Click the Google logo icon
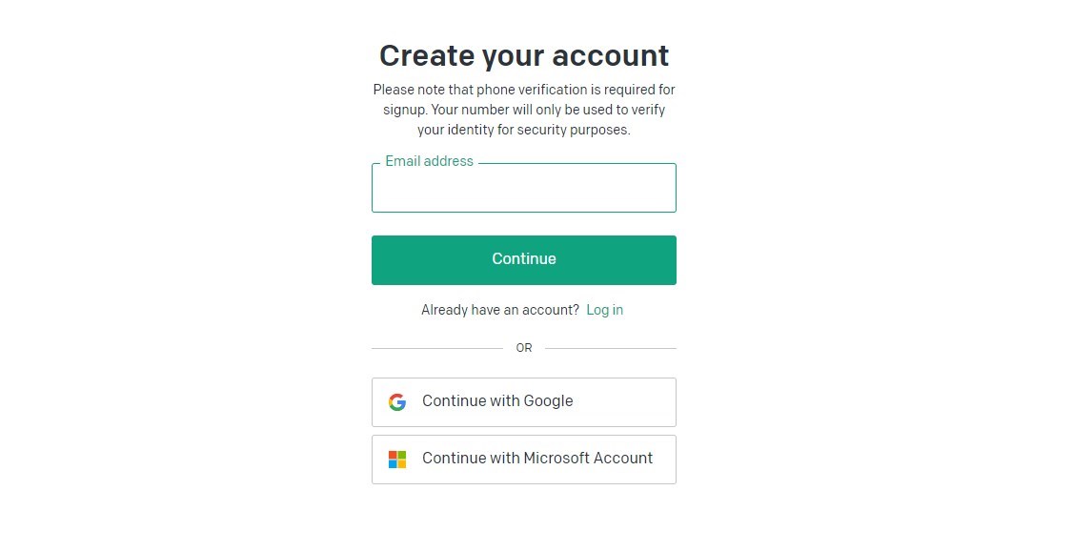Image resolution: width=1072 pixels, height=552 pixels. [x=397, y=402]
